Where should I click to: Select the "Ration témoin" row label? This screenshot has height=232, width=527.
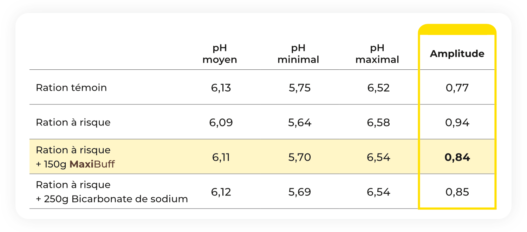click(x=71, y=88)
